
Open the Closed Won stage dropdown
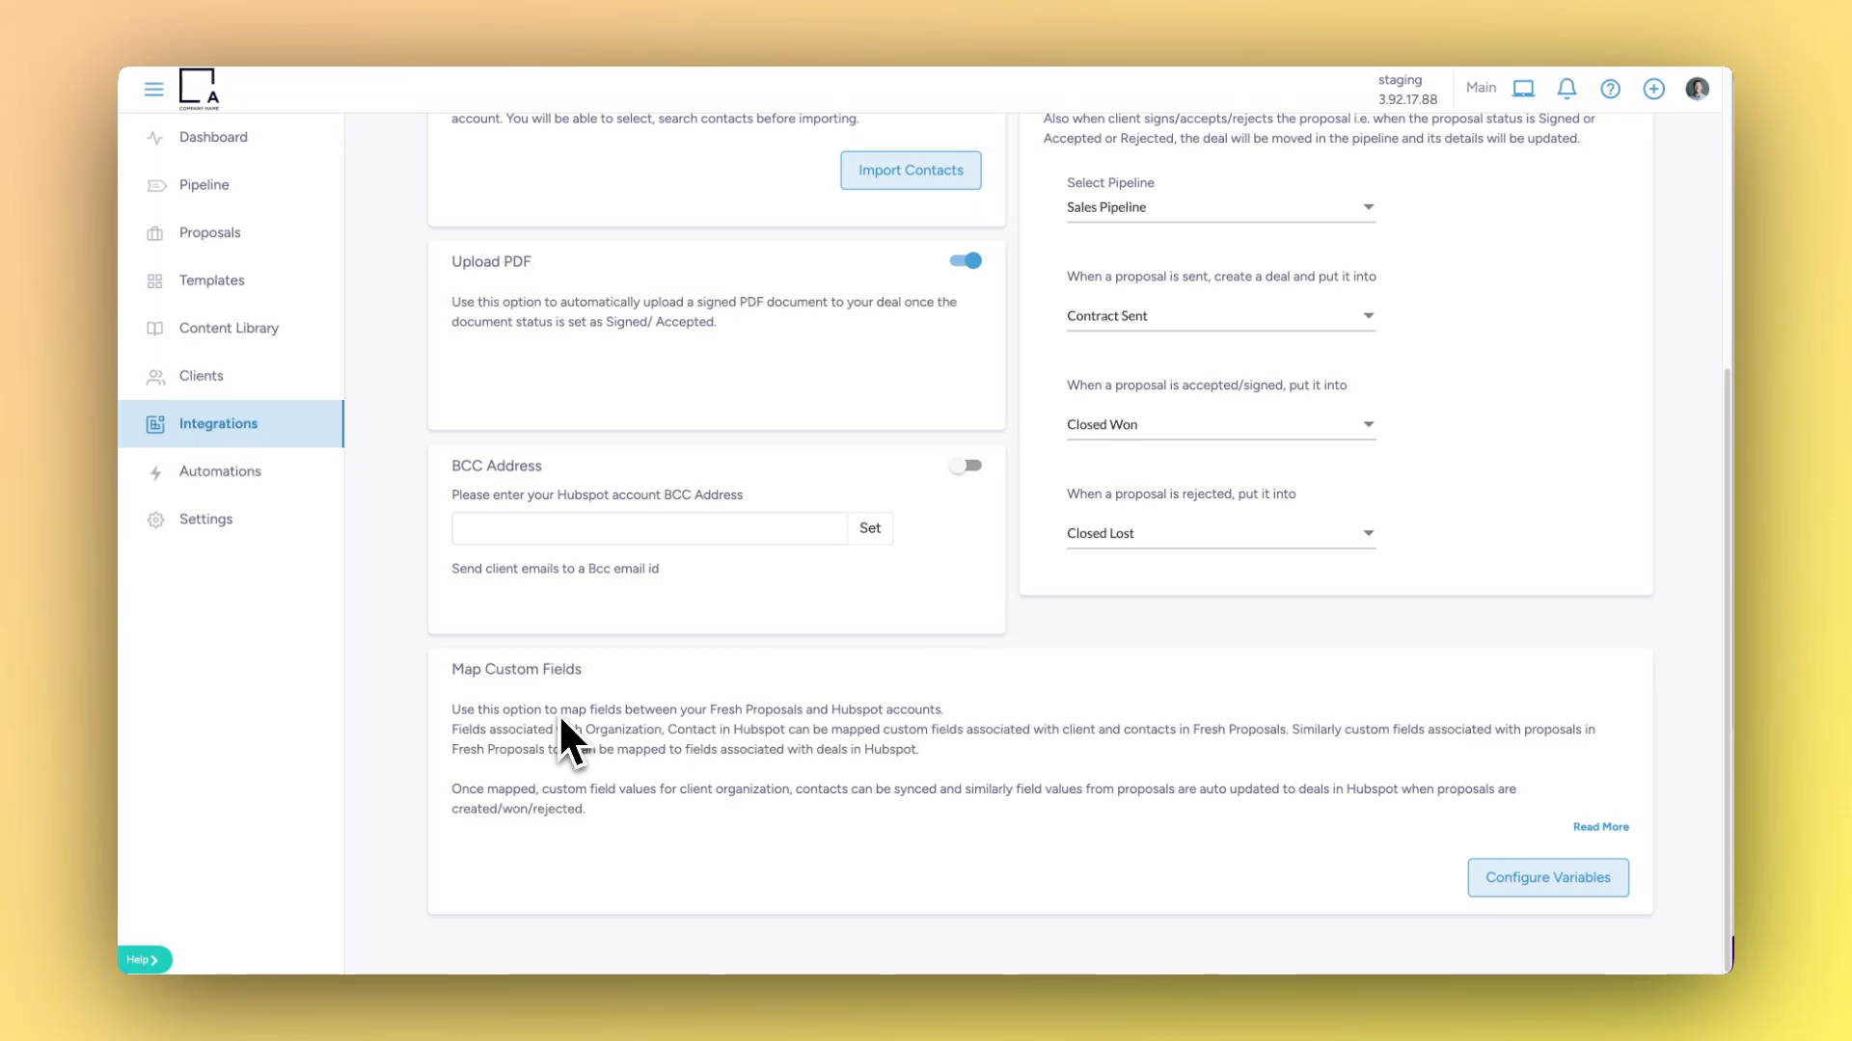[1220, 425]
